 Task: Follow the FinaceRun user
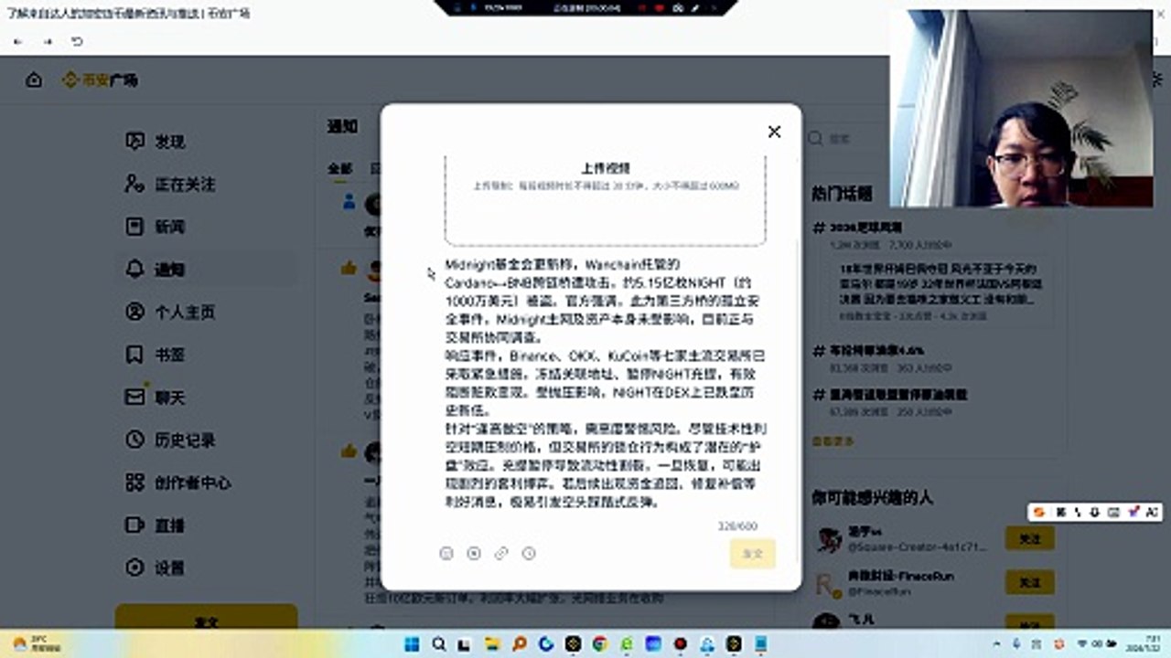click(1030, 582)
